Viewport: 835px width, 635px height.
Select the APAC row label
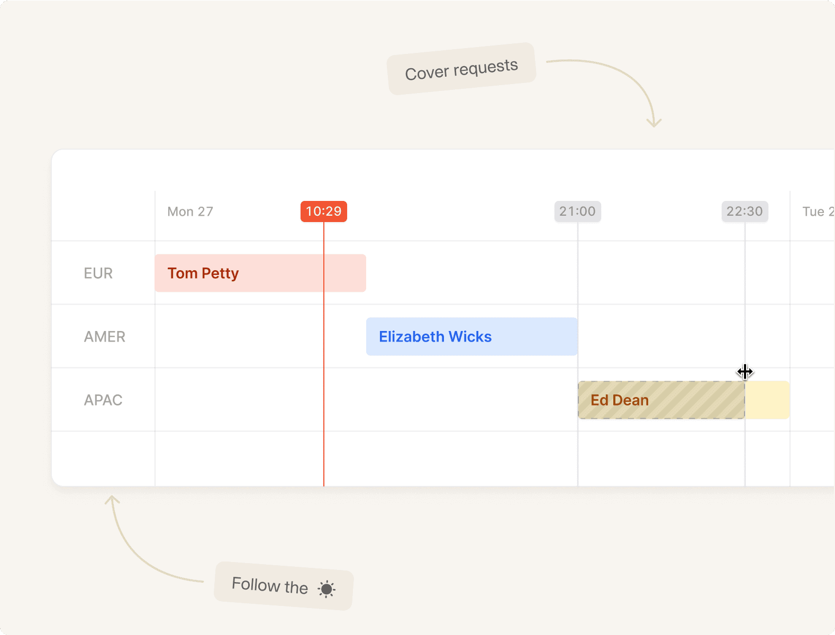click(103, 400)
